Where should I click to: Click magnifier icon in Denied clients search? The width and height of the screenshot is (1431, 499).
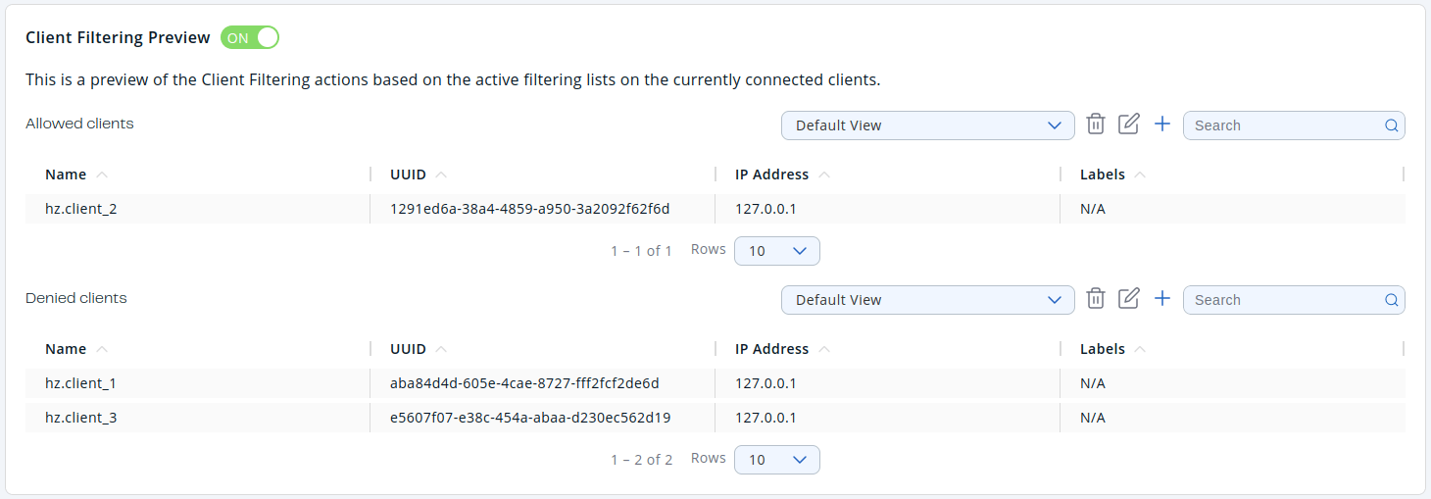(1391, 300)
